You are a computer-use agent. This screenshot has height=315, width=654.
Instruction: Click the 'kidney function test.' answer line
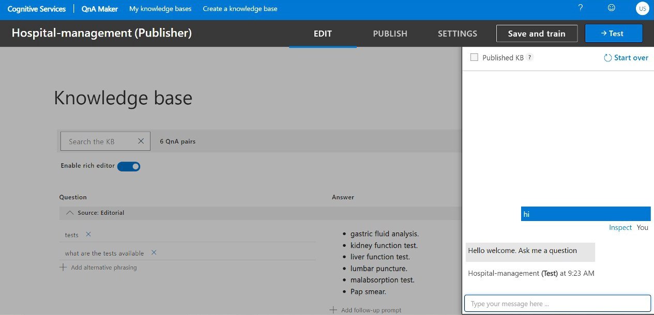[x=384, y=245]
